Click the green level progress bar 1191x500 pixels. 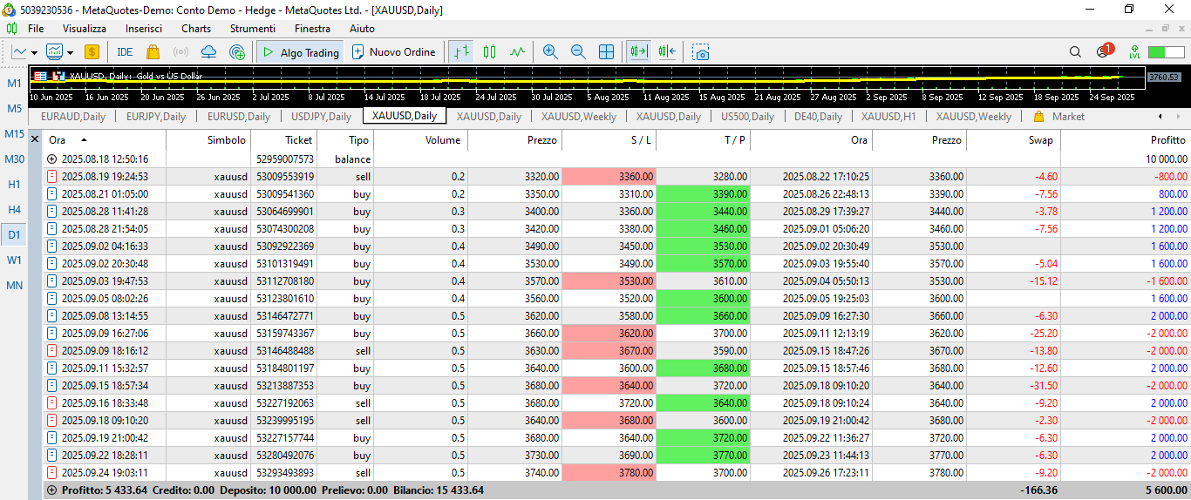(1167, 52)
